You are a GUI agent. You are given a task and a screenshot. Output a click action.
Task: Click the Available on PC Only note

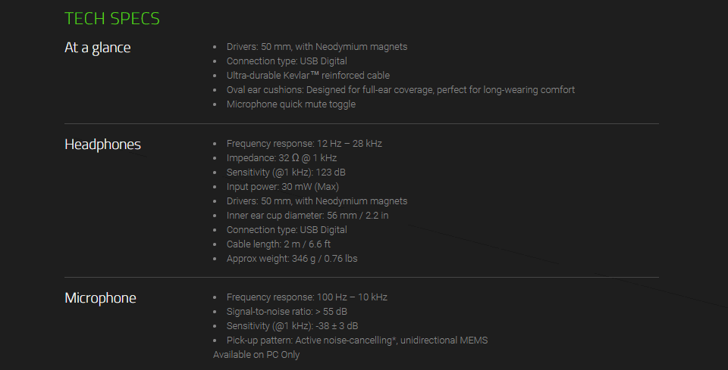[x=256, y=355]
